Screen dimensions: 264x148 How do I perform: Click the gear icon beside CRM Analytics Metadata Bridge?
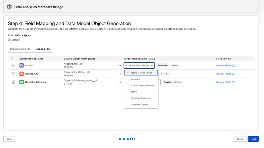(x=9, y=7)
